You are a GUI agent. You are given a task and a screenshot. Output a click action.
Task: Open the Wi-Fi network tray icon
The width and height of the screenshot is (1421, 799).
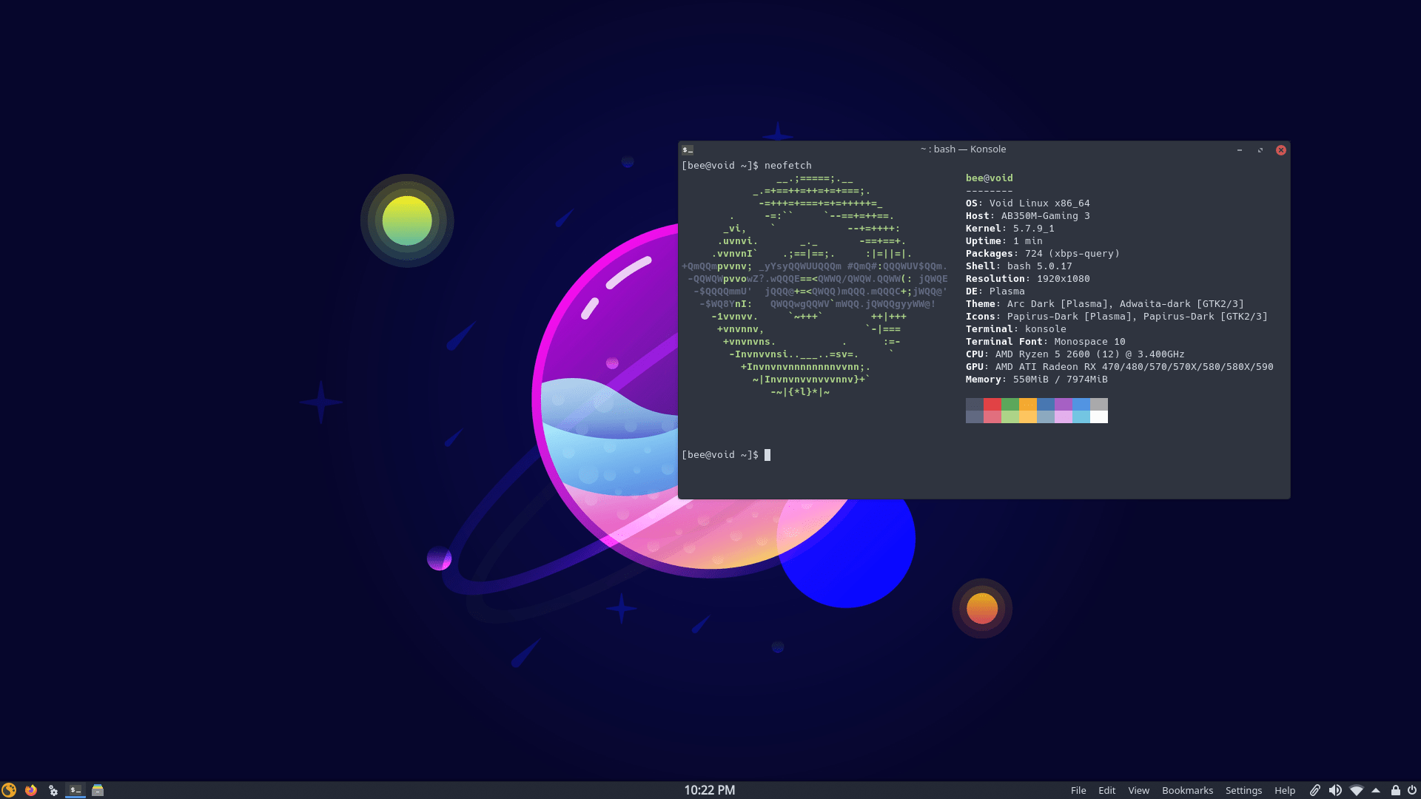pos(1357,790)
